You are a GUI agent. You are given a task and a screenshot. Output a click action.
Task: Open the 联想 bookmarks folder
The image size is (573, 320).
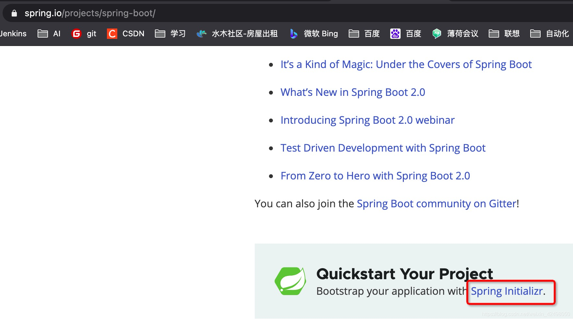pos(504,34)
